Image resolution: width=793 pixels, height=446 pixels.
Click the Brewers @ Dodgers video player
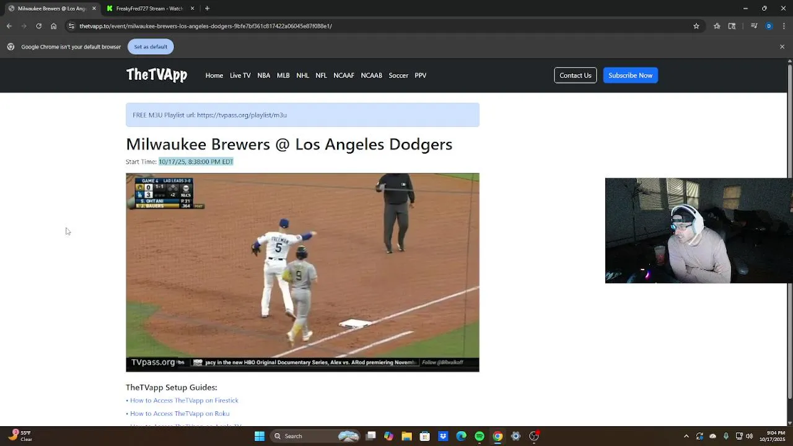[302, 273]
